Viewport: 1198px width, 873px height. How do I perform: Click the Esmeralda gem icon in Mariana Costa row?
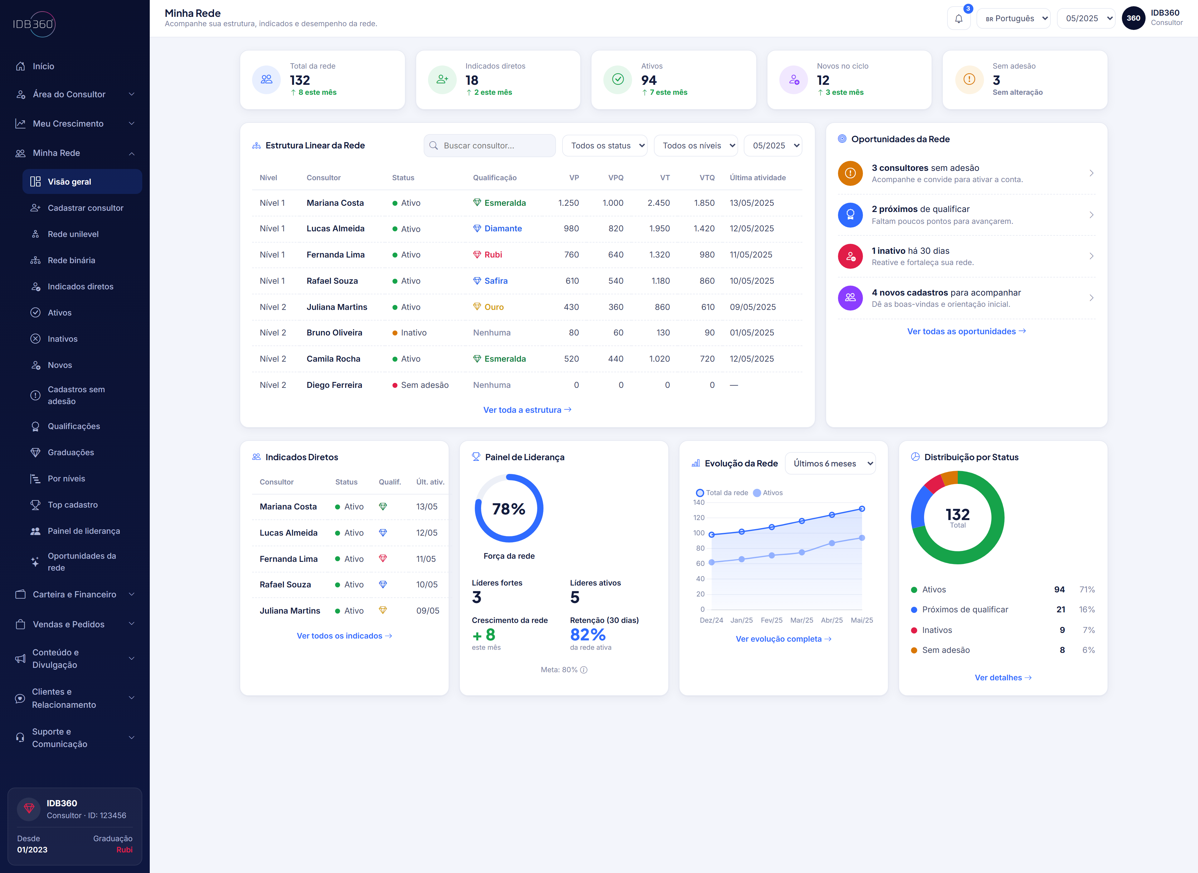click(x=477, y=202)
